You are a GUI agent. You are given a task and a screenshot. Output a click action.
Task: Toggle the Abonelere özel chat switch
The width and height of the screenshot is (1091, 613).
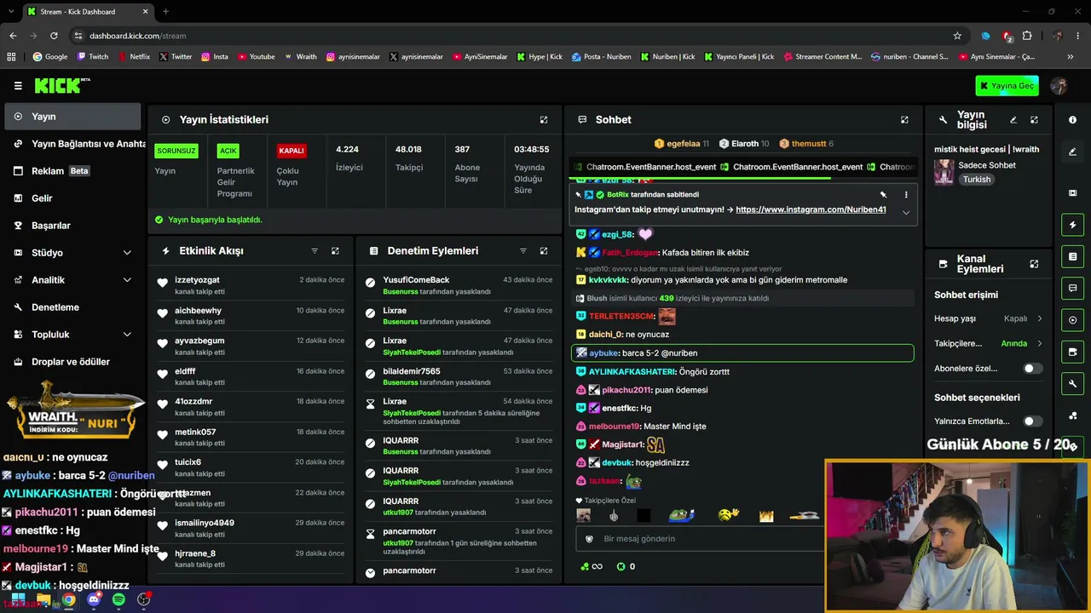coord(1032,369)
